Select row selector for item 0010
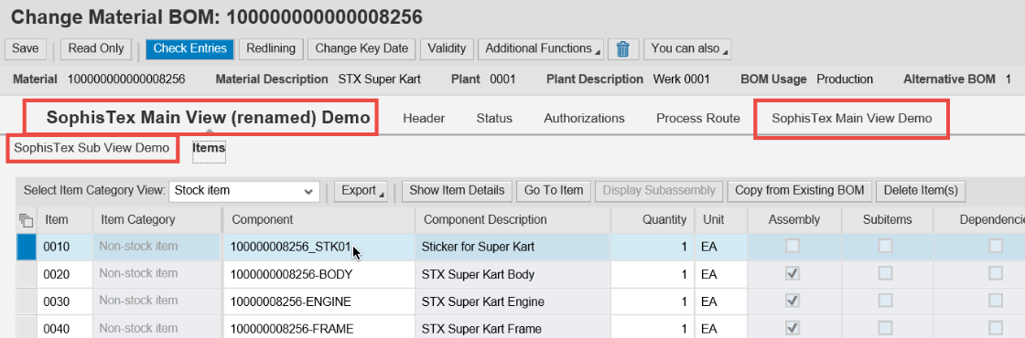The width and height of the screenshot is (1025, 338). [x=27, y=247]
